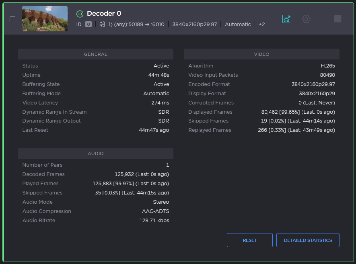Click the AUDIO section header
Screen dimensions: 356x264
pyautogui.click(x=95, y=153)
